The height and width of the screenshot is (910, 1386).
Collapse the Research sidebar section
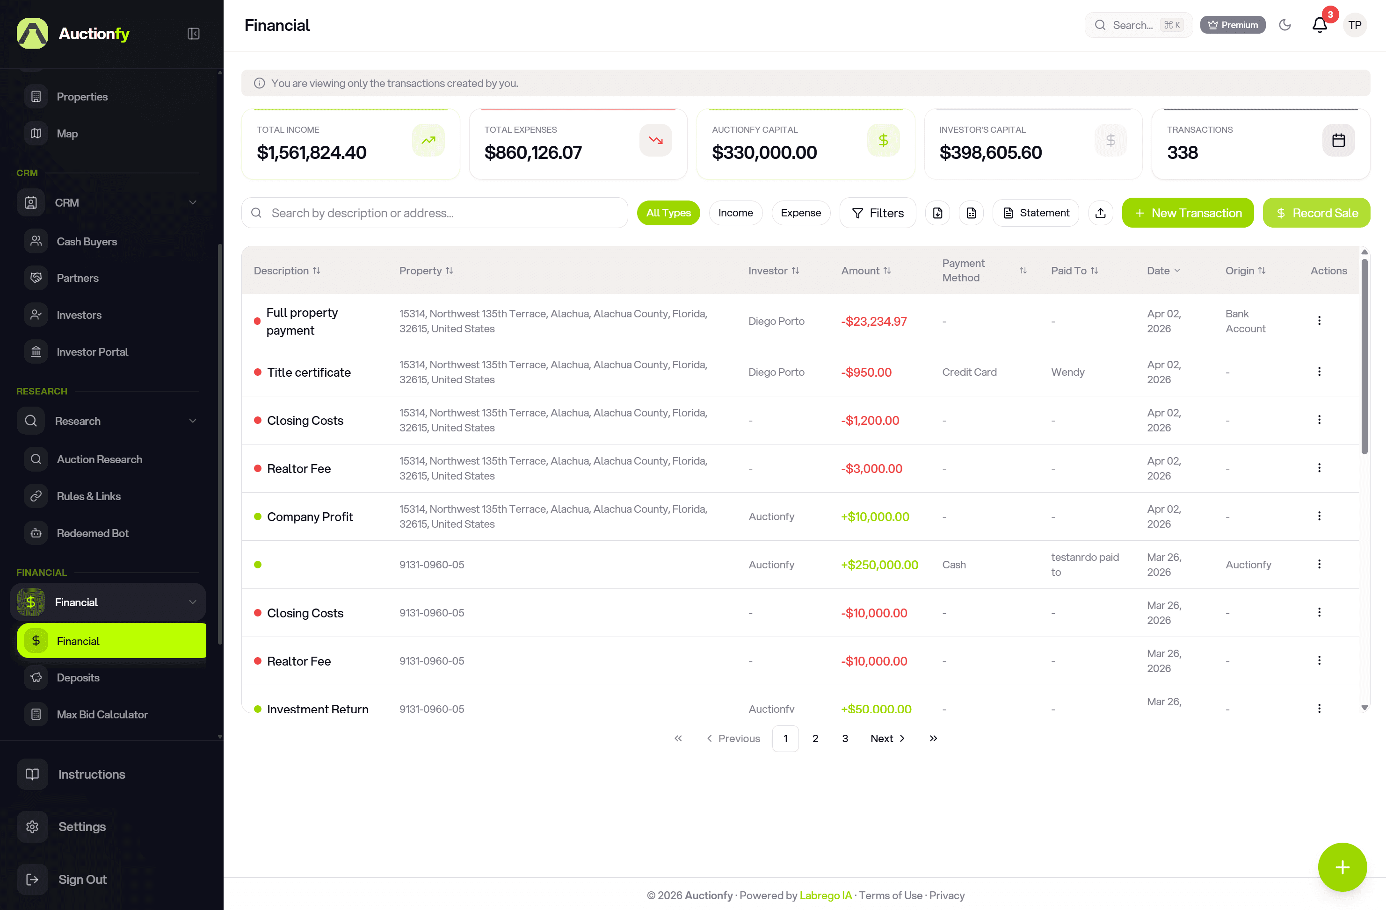tap(193, 421)
